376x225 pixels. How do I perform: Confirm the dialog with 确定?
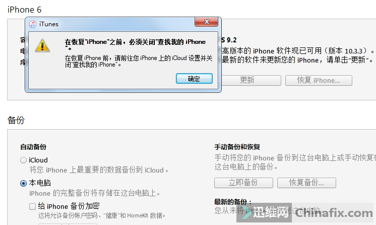(194, 79)
